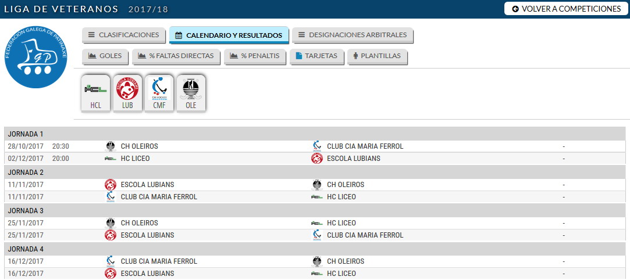Click CH OLEIROS name in Jornada 1
630x280 pixels.
140,146
